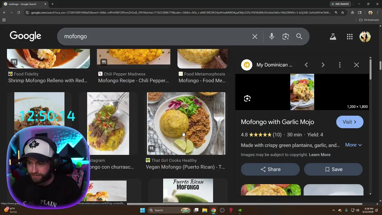Open the Learn More copyright link
This screenshot has height=215, width=382.
click(x=320, y=155)
